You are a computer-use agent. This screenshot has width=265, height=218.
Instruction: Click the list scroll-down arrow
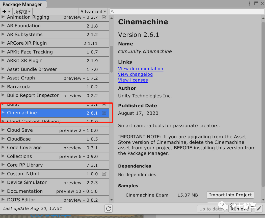(112, 200)
